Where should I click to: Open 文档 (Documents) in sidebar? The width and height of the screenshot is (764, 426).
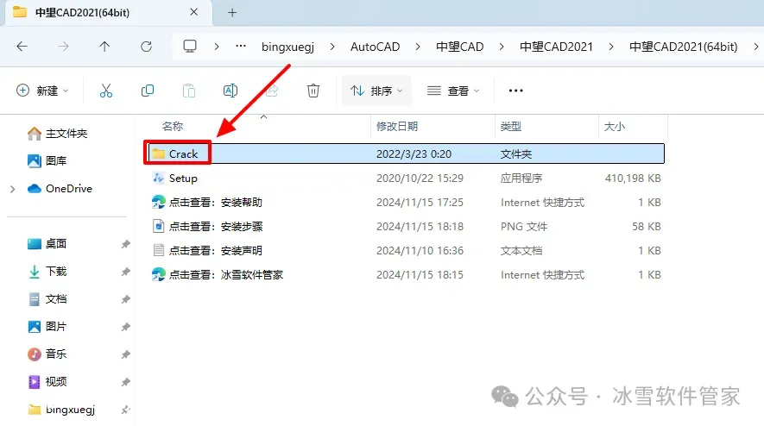point(47,299)
